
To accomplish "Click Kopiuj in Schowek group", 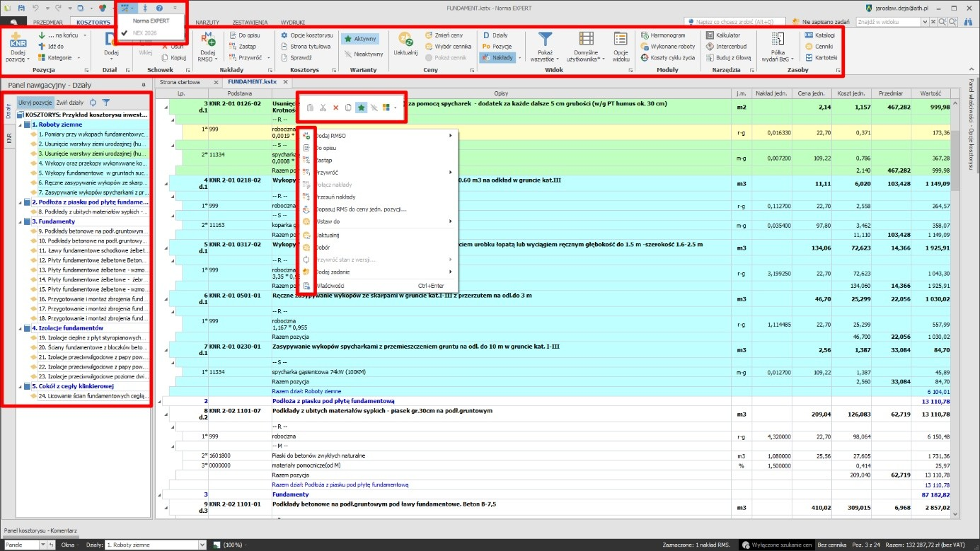I will pos(174,58).
